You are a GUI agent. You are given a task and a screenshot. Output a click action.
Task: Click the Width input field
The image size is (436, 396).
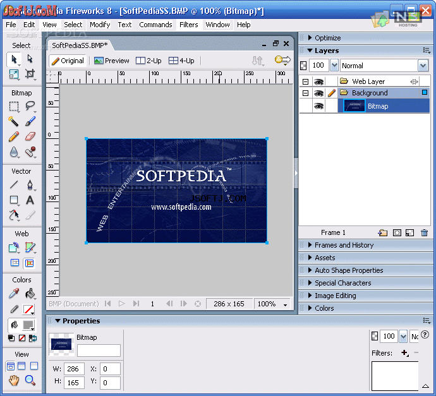(74, 369)
